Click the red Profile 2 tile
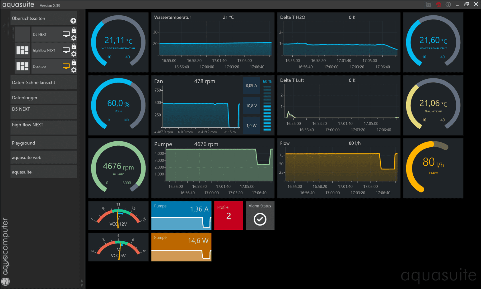The image size is (481, 289). [228, 215]
